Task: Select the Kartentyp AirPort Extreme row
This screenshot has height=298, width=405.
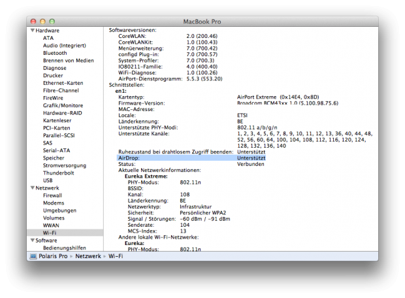Action: (x=219, y=97)
